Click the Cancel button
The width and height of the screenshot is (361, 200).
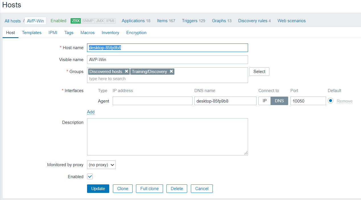pyautogui.click(x=202, y=189)
